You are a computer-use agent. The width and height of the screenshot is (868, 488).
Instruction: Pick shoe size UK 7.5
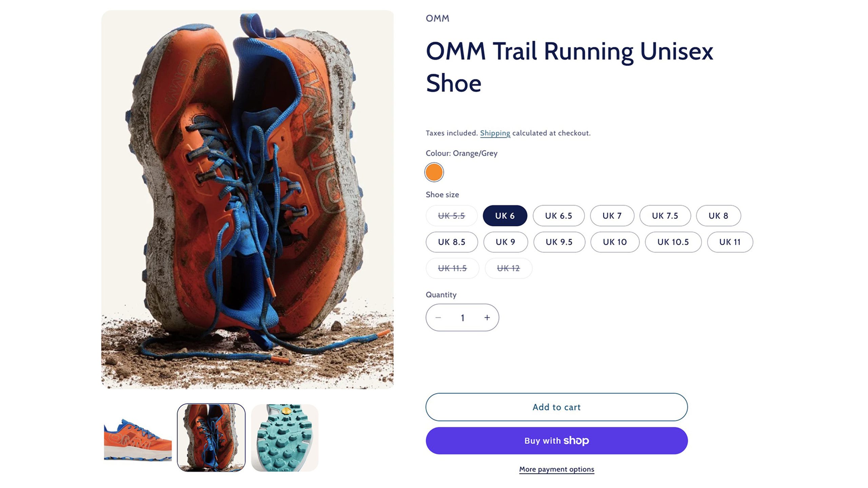(665, 216)
